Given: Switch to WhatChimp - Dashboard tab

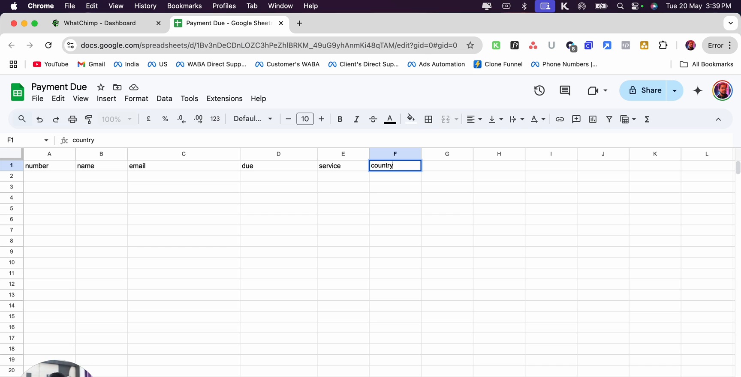Looking at the screenshot, I should [x=106, y=23].
